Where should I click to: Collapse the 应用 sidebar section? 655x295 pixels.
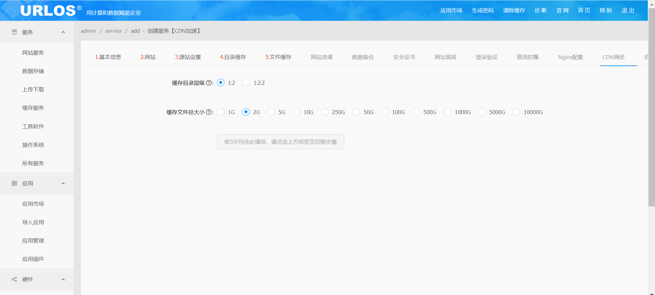(x=63, y=183)
